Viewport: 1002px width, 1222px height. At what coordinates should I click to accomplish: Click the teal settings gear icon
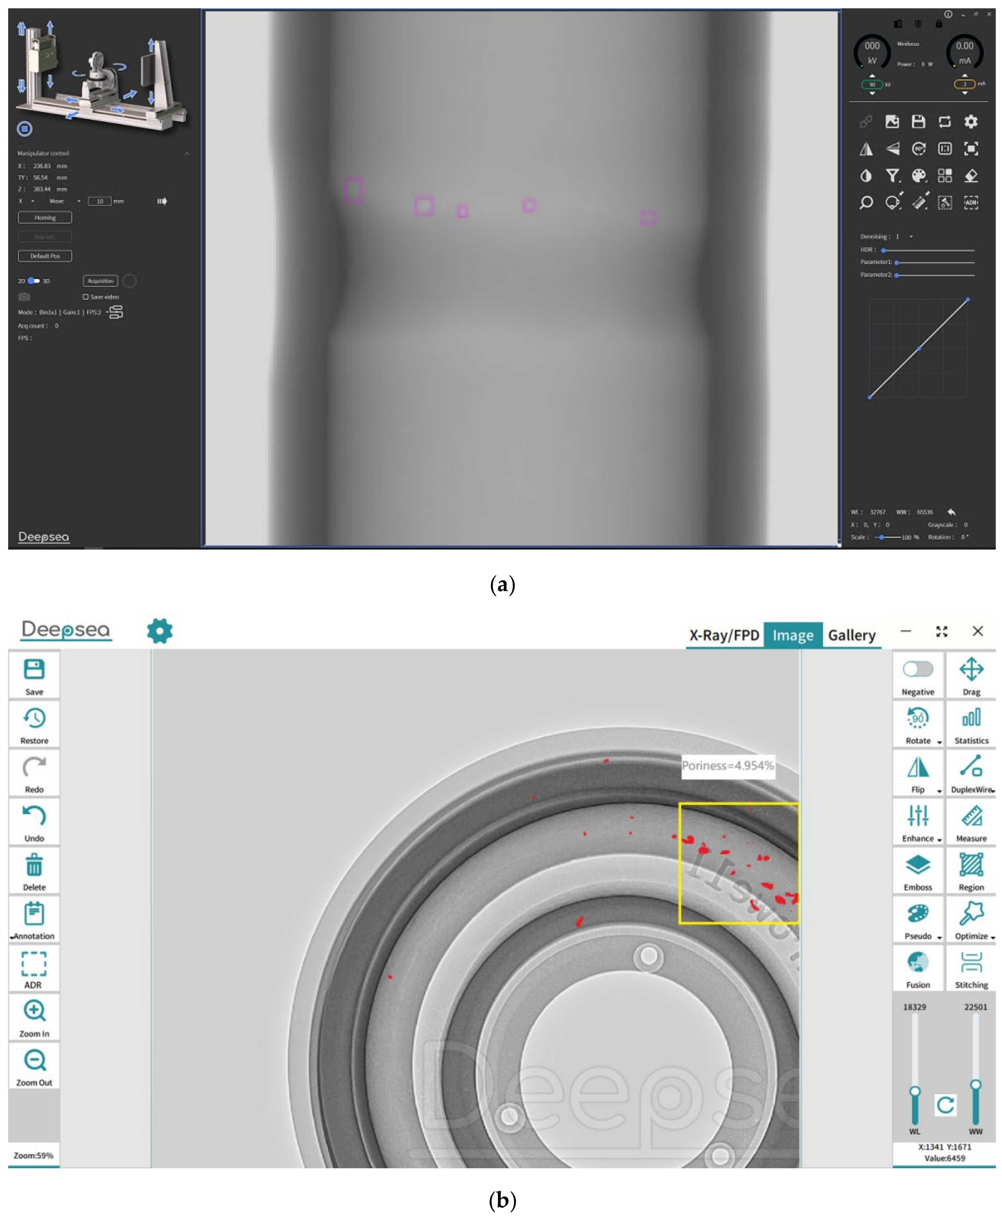coord(160,630)
